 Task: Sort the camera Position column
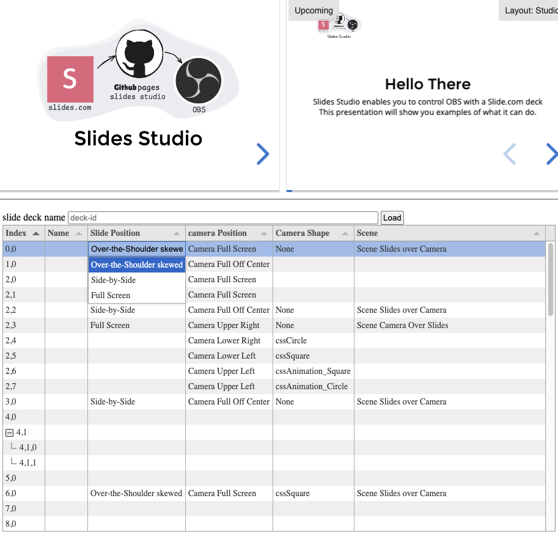coord(263,233)
